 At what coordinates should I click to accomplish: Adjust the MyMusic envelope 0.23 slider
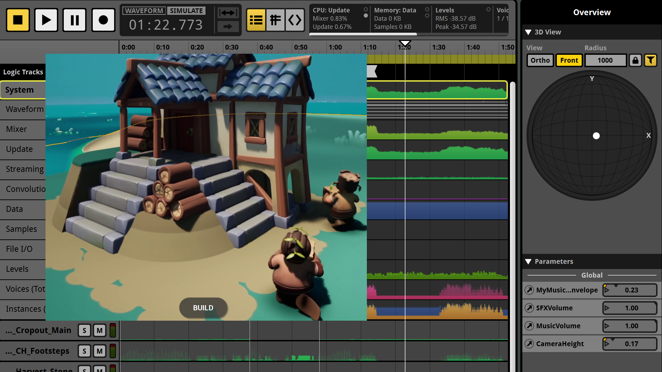point(630,290)
